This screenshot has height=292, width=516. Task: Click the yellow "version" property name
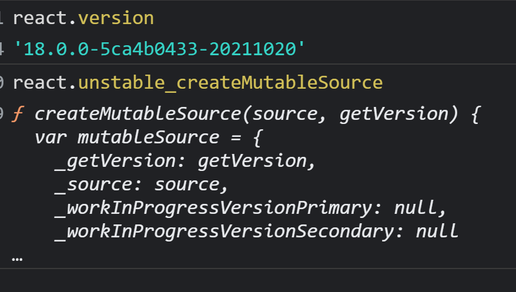tap(116, 18)
